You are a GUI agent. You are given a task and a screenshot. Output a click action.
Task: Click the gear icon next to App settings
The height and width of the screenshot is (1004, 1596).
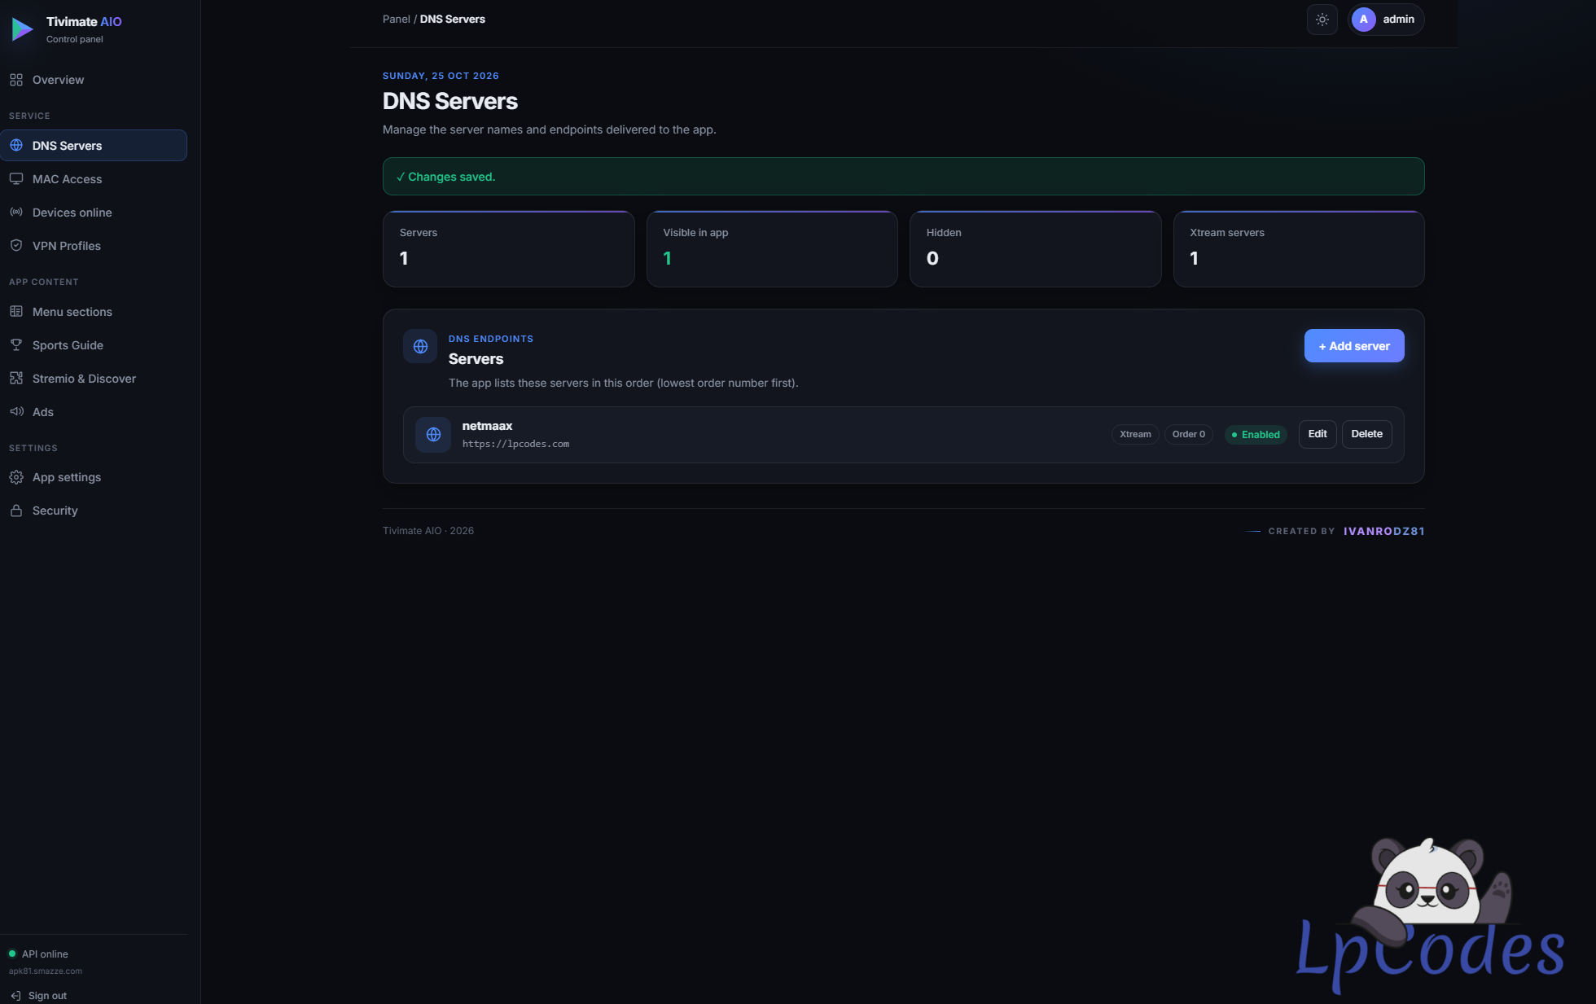point(16,477)
